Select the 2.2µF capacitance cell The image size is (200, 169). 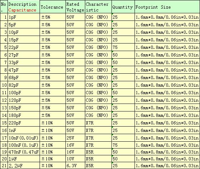pos(24,165)
